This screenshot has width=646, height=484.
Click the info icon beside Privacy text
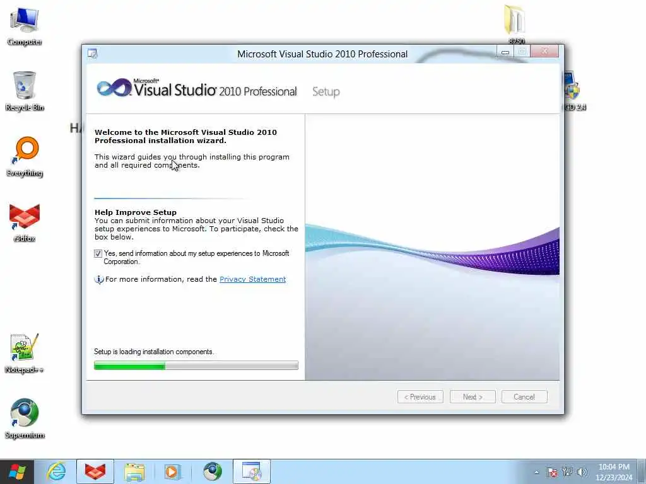pyautogui.click(x=99, y=279)
